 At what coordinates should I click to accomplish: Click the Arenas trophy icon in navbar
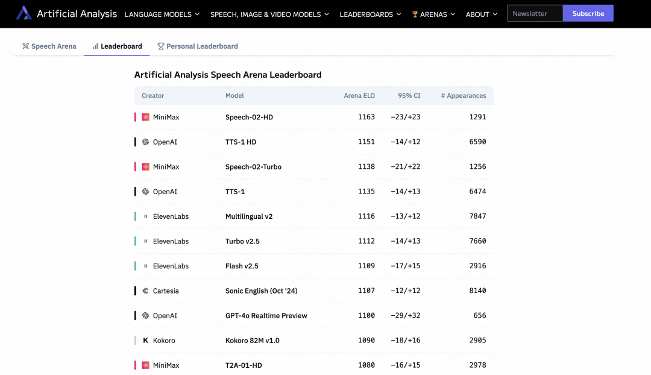(415, 14)
